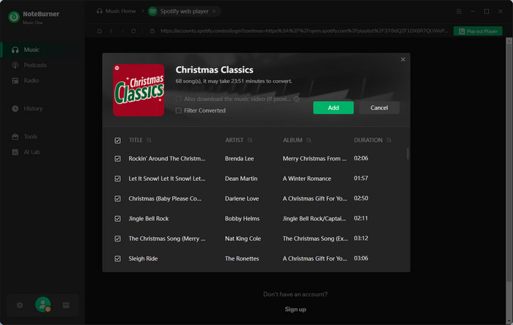Click the Jingle Bell Rock song title
The width and height of the screenshot is (513, 325).
pos(149,218)
